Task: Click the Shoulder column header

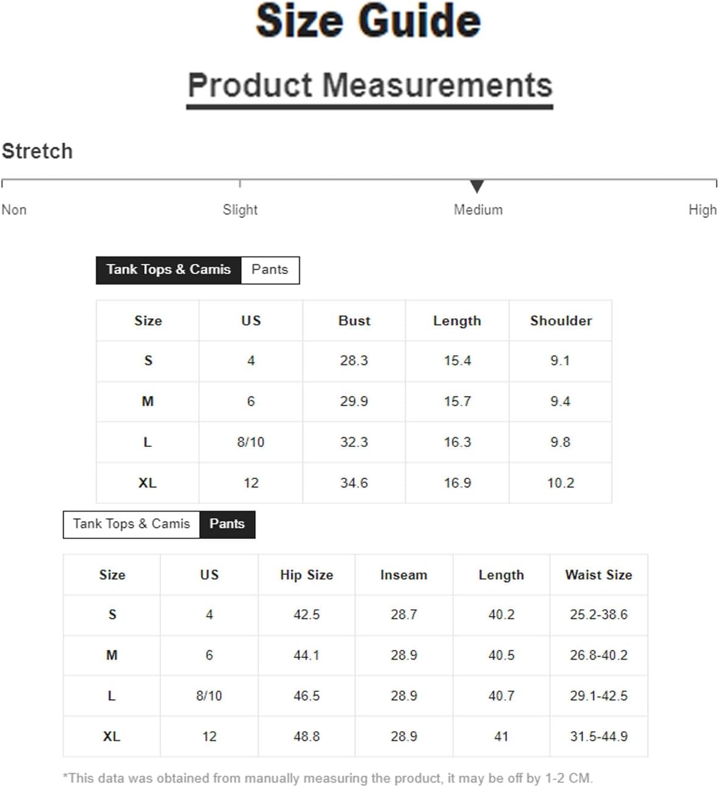Action: pos(561,321)
